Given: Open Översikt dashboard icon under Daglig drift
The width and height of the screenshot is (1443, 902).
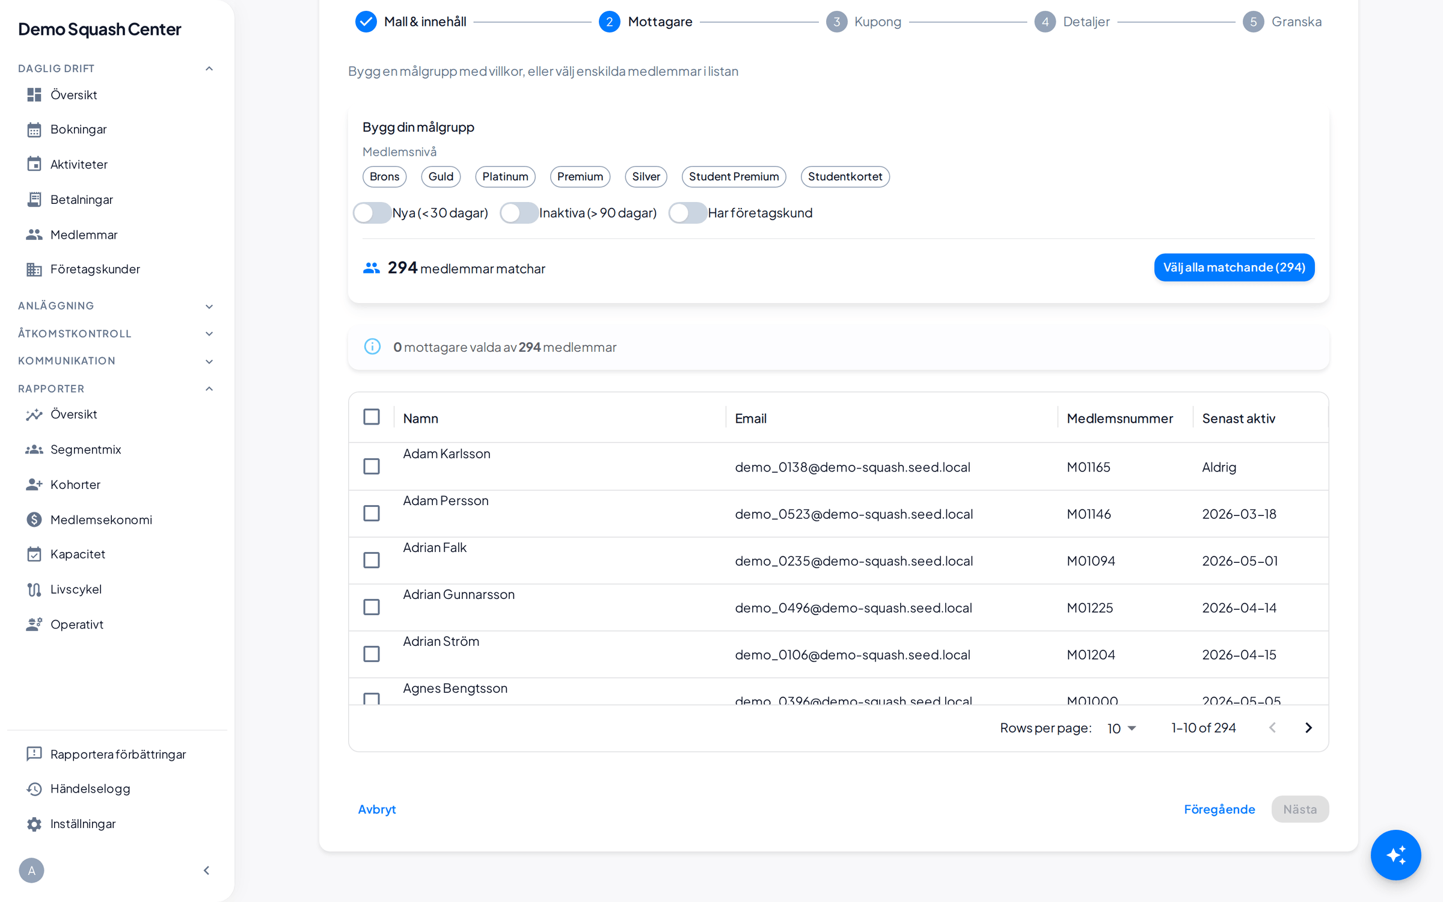Looking at the screenshot, I should point(34,94).
